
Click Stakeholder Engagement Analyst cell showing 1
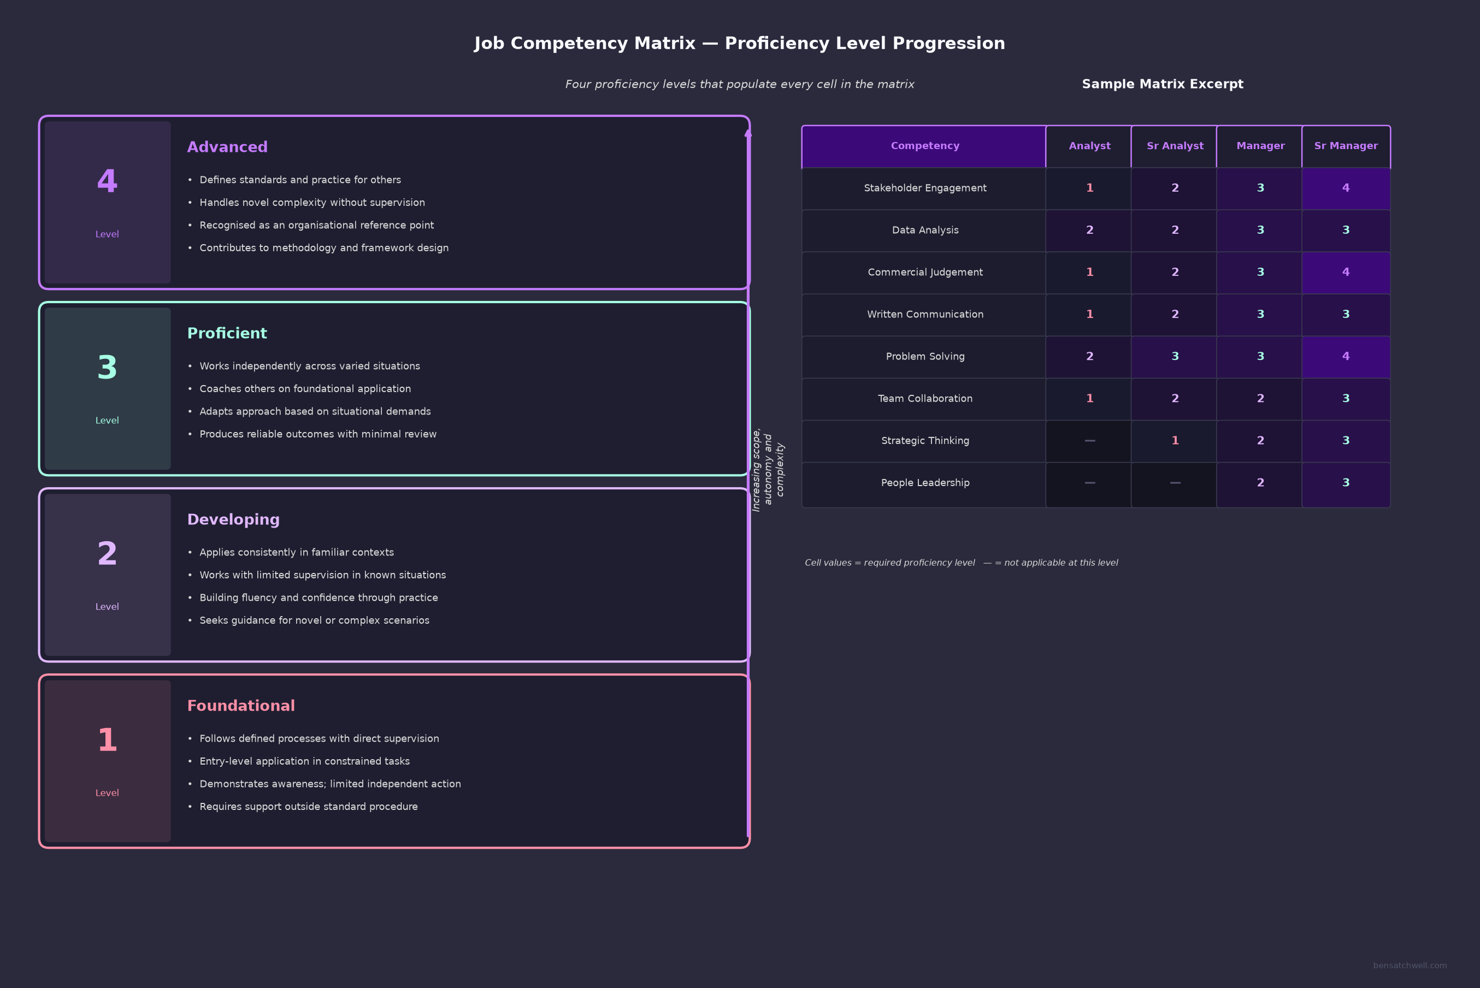pyautogui.click(x=1089, y=188)
